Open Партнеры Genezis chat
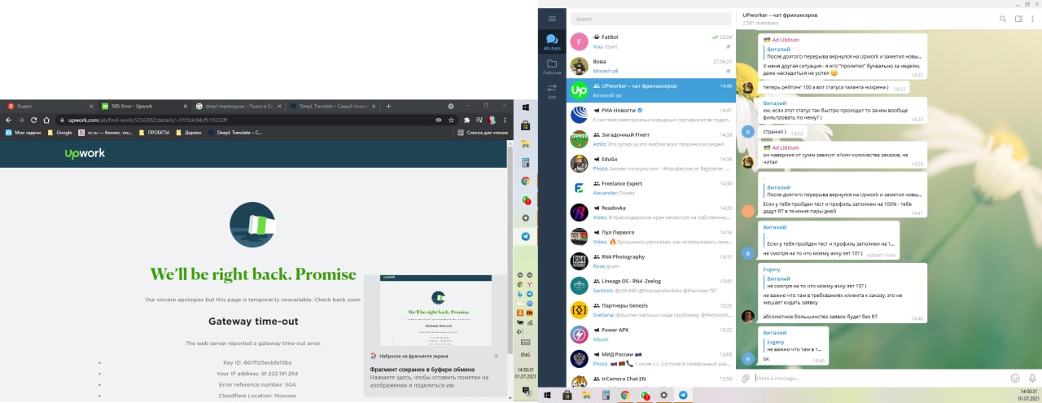 pyautogui.click(x=650, y=310)
